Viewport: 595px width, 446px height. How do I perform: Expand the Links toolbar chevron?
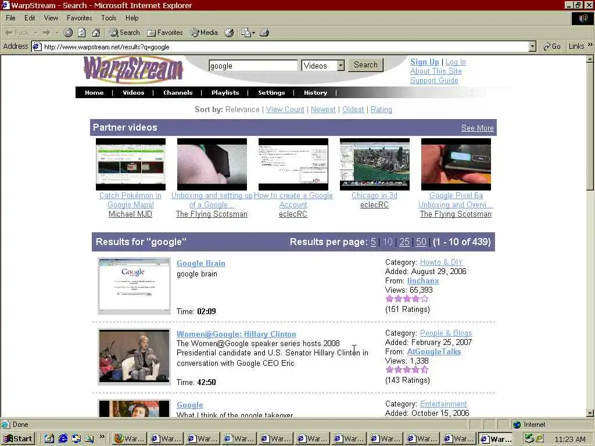click(590, 45)
